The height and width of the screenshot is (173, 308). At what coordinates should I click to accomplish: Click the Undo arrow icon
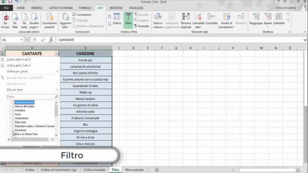(x=17, y=2)
